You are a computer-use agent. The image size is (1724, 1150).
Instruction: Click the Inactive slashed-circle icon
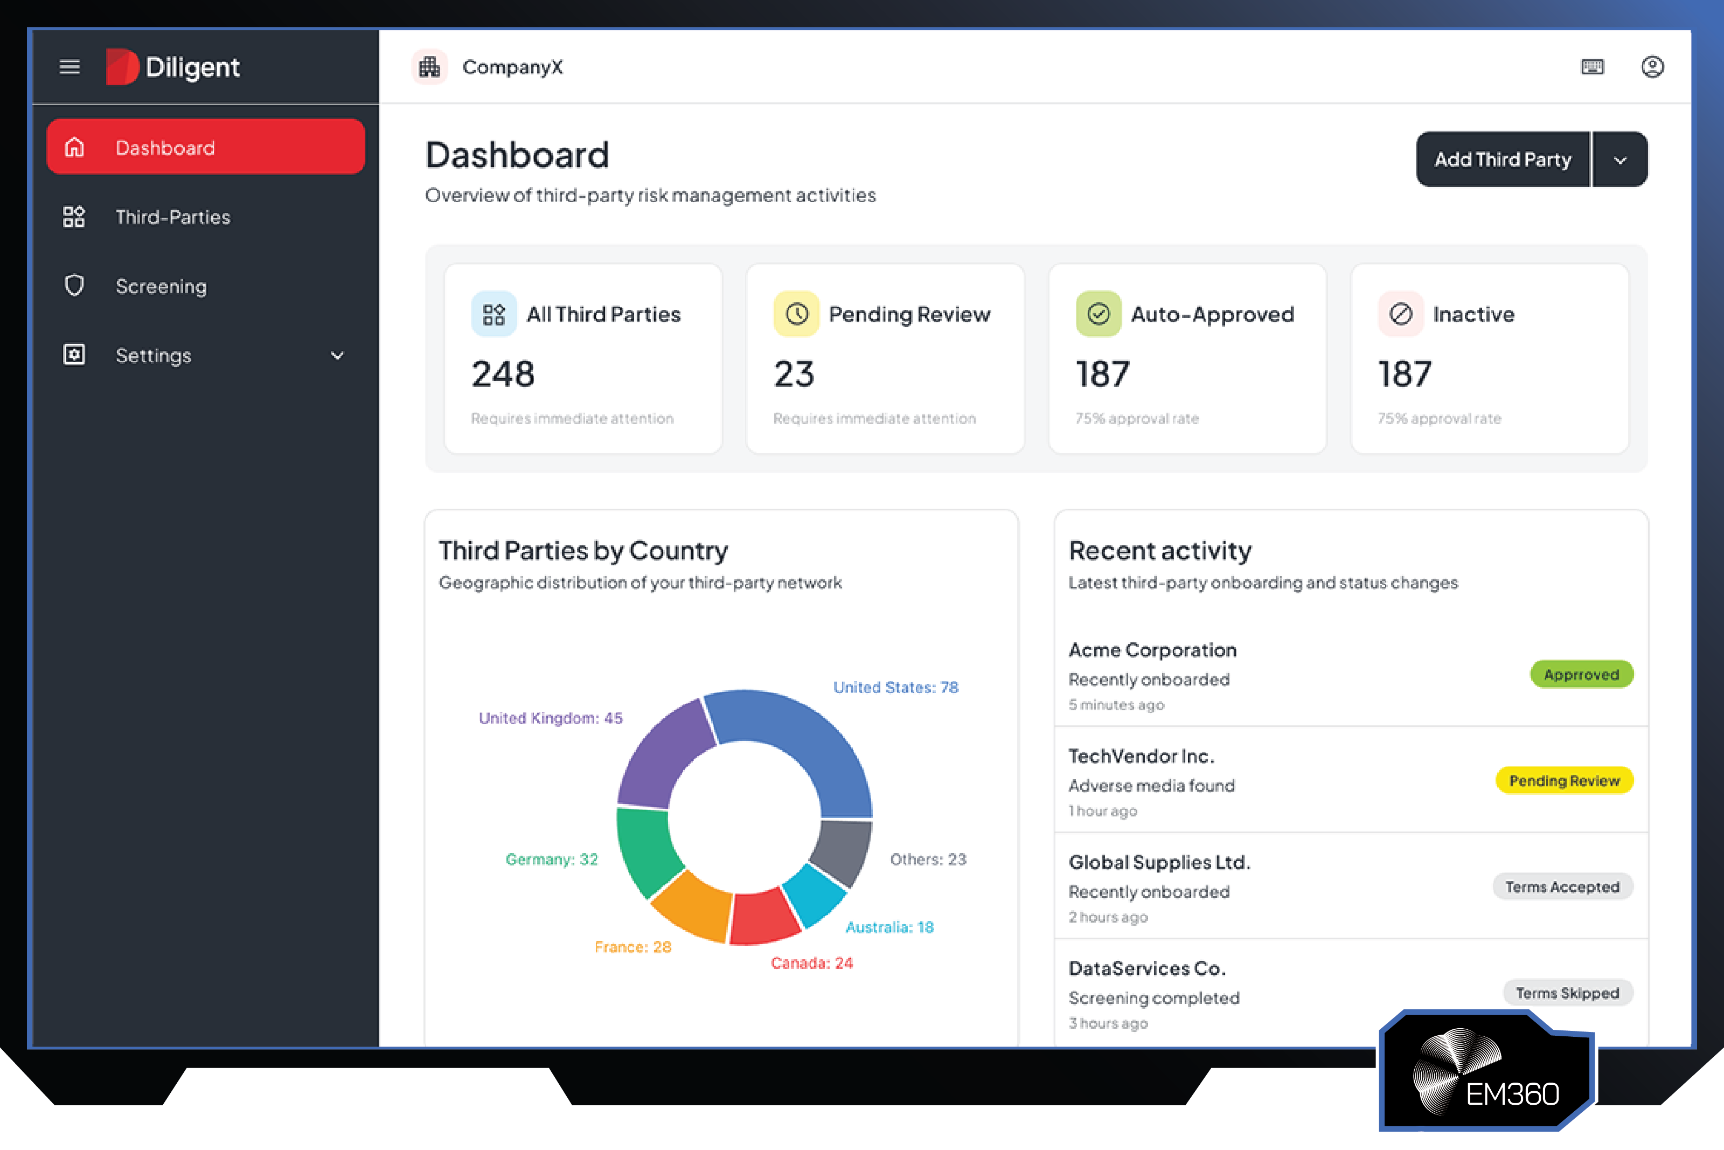click(x=1401, y=314)
